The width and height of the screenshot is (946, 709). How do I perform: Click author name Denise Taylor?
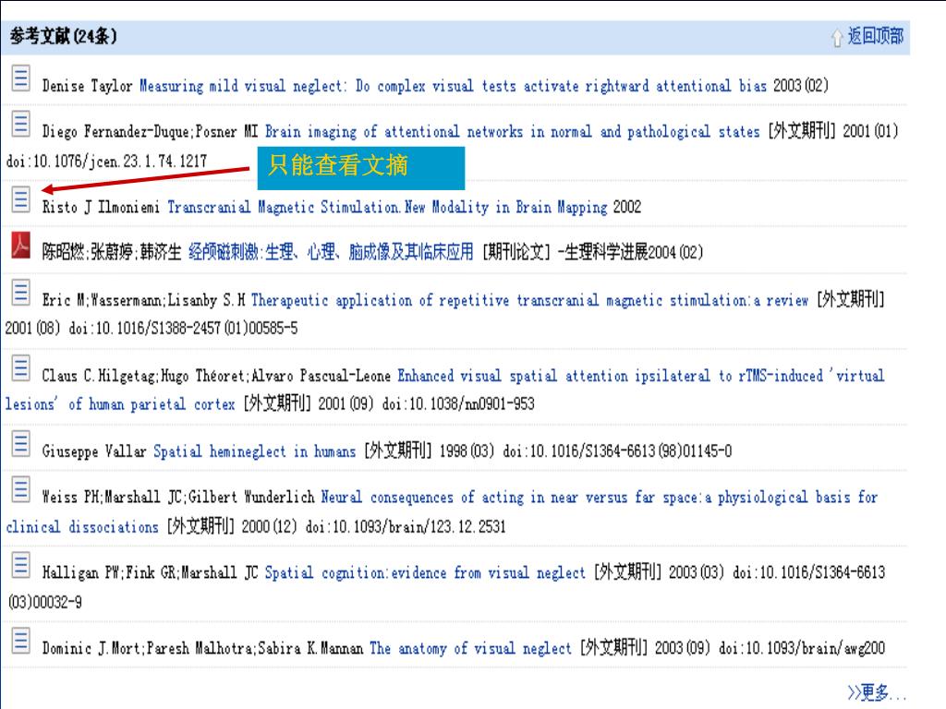[87, 86]
